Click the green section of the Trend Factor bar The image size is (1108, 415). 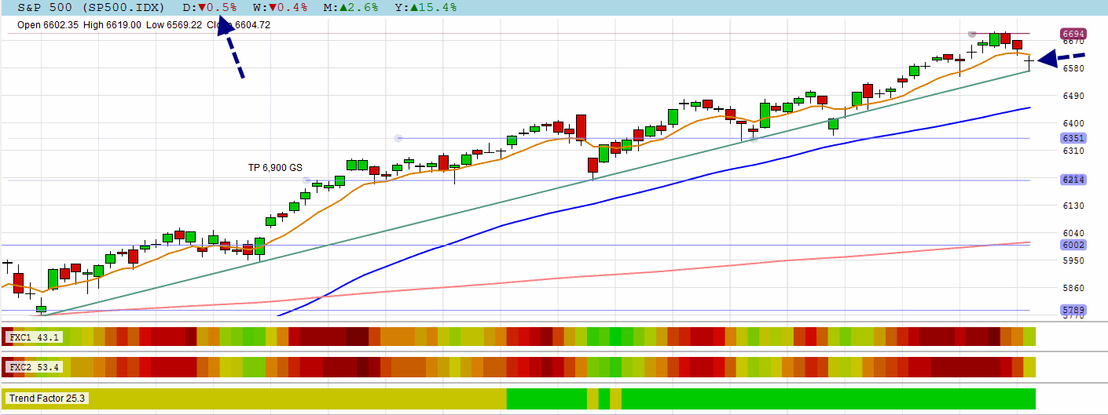825,399
